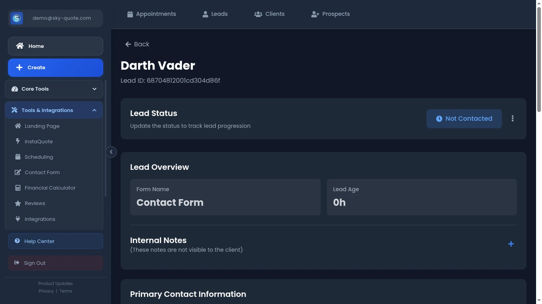Open the Scheduling tool
Screen dimensions: 542x304
pos(38,157)
